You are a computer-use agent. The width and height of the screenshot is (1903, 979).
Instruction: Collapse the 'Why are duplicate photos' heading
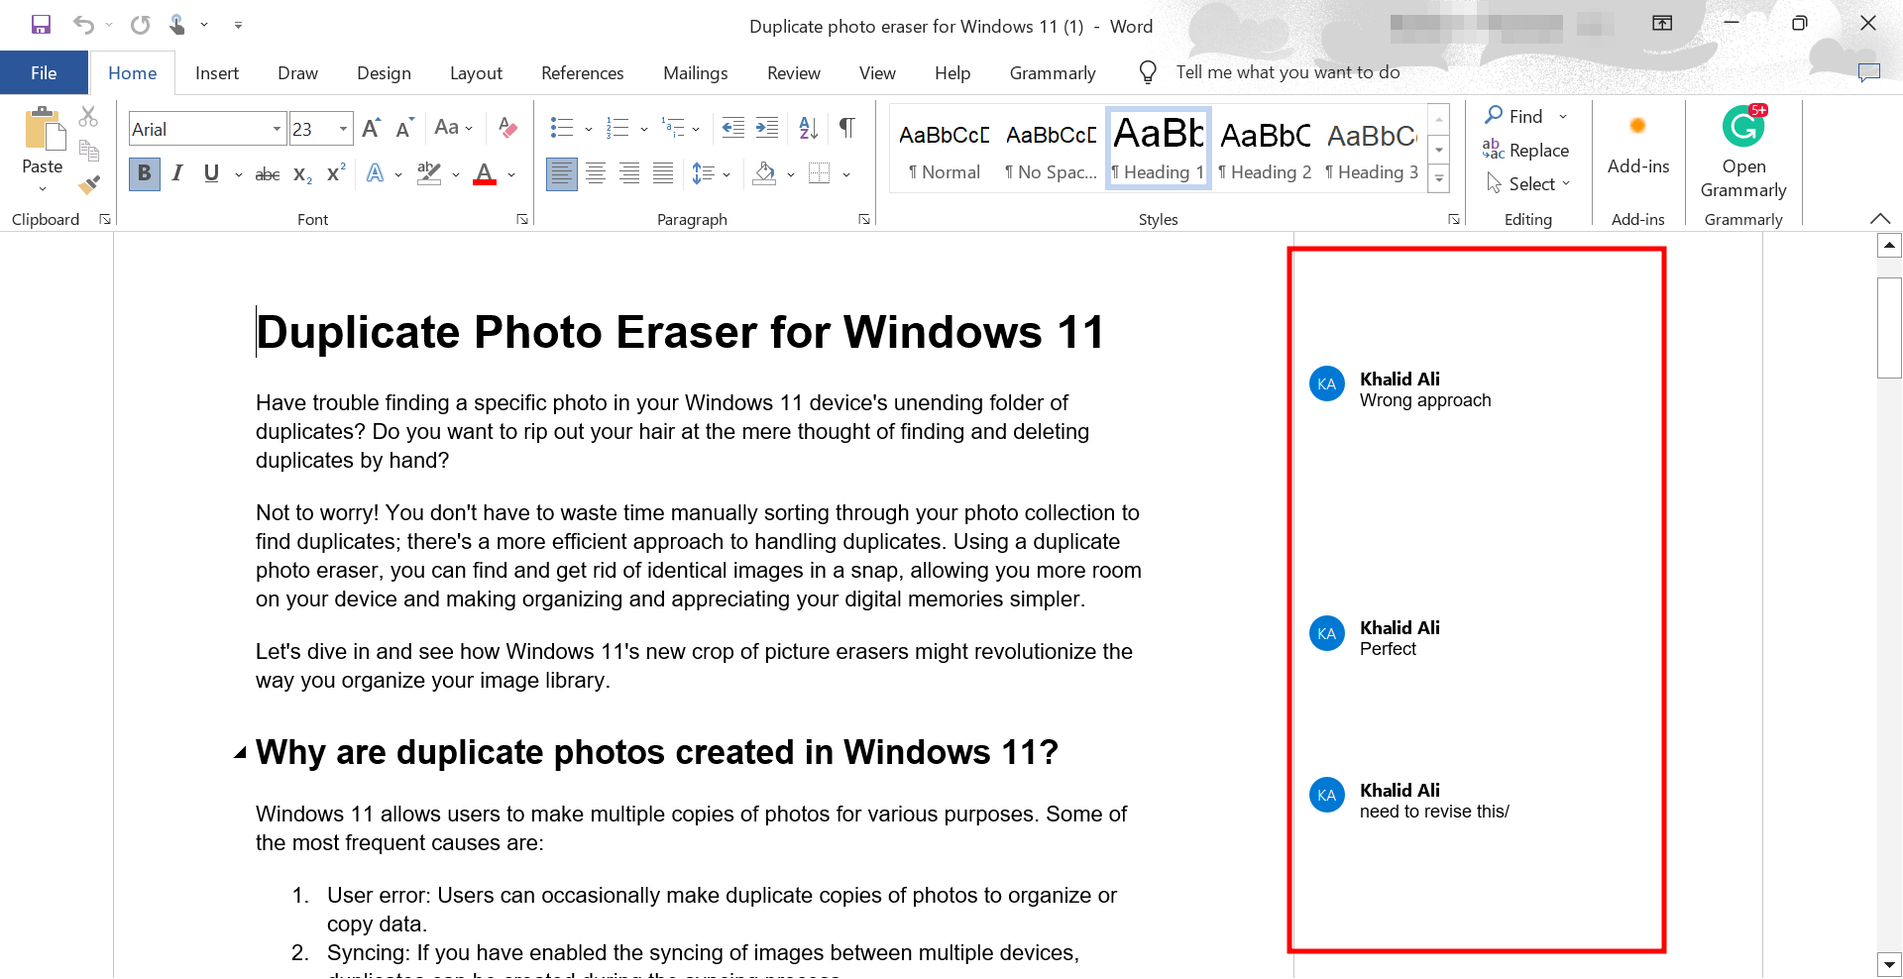240,753
